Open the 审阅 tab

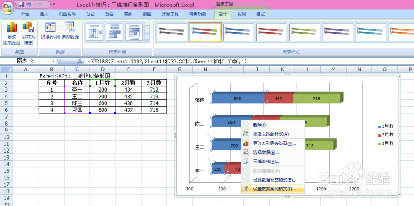(x=128, y=14)
